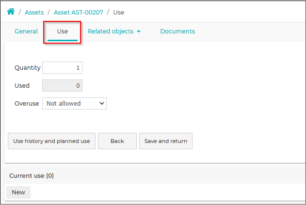Click the disabled Used field

[x=62, y=86]
